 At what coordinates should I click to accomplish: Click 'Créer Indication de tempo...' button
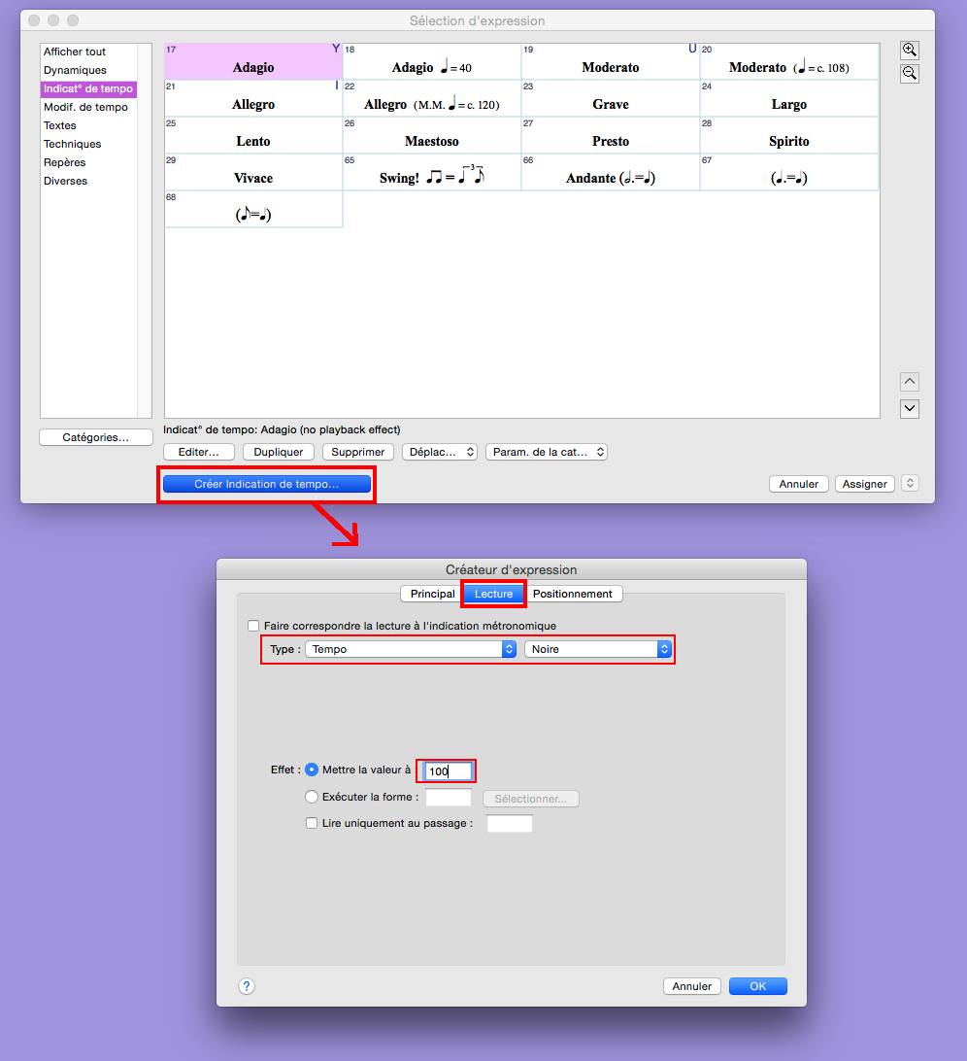[x=267, y=484]
